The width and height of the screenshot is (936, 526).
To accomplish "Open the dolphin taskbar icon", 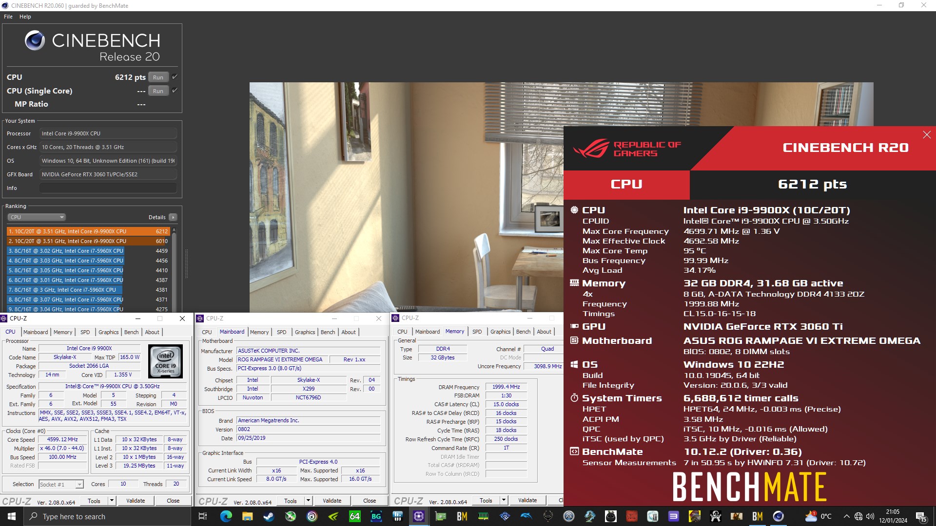I will (x=526, y=516).
